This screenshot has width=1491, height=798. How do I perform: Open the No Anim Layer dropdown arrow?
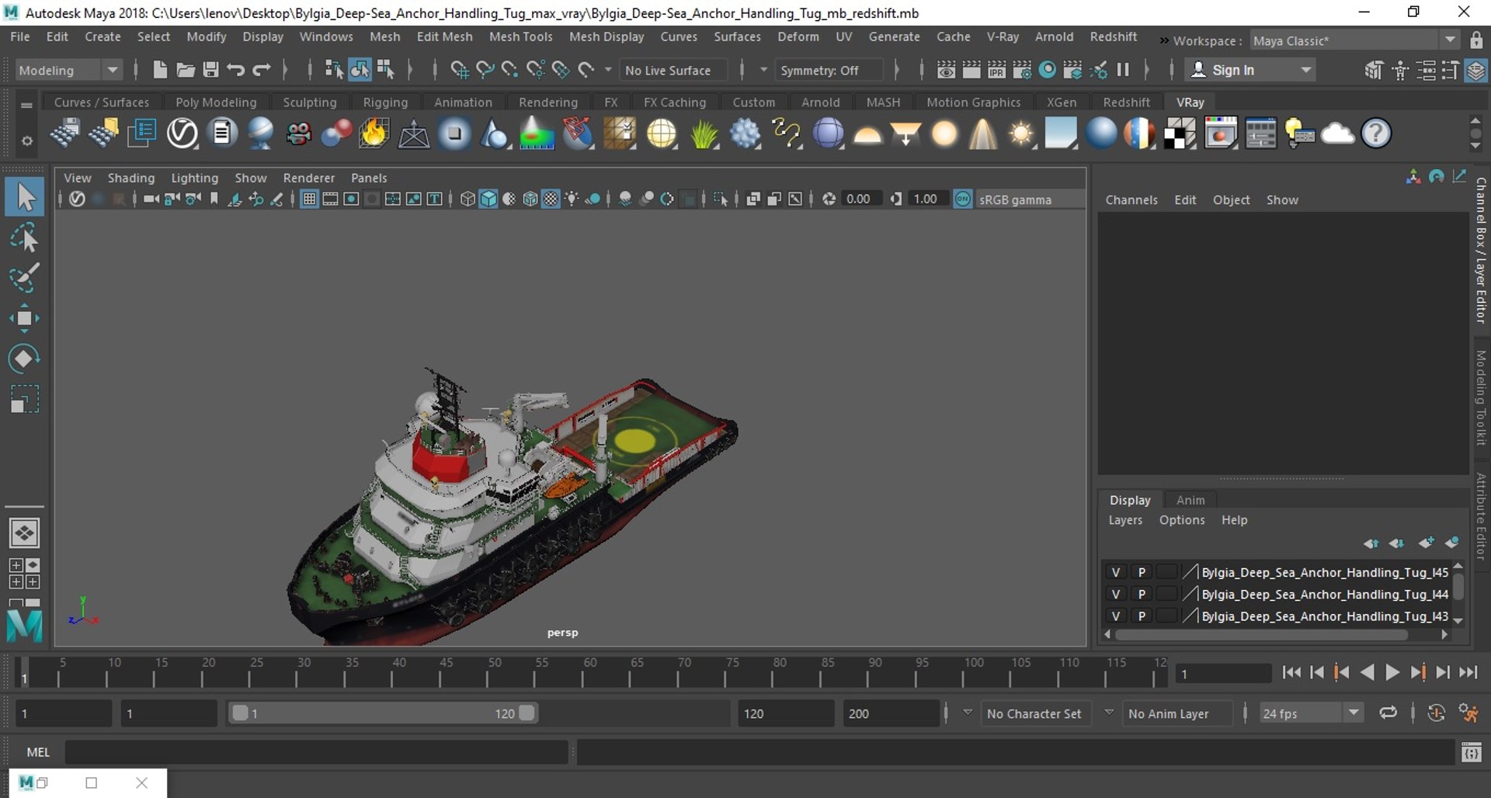1109,712
